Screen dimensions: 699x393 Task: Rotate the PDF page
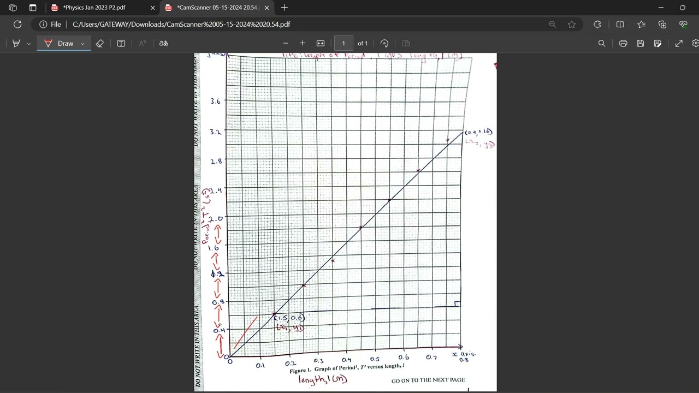point(384,43)
